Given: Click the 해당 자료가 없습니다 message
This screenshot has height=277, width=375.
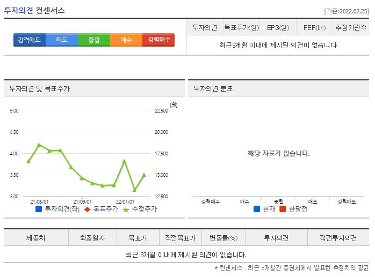Looking at the screenshot, I should [279, 153].
